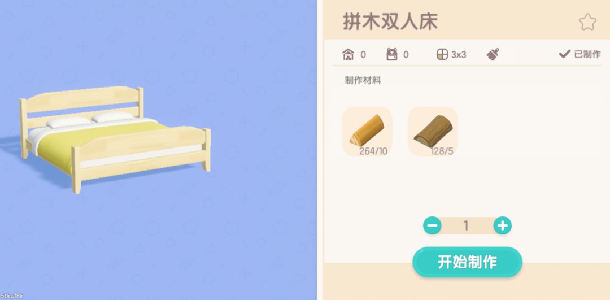Image resolution: width=610 pixels, height=300 pixels.
Task: Tap the house placement count icon
Action: point(348,54)
